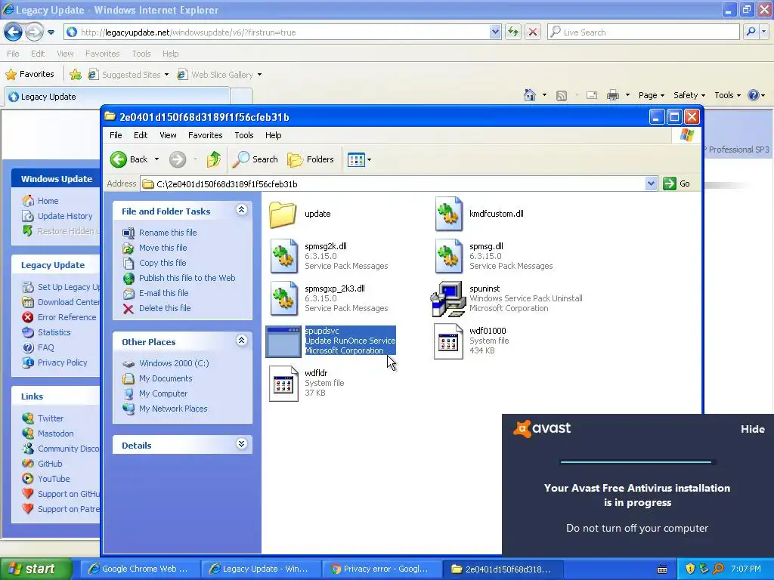The height and width of the screenshot is (580, 774).
Task: Open Error Reference sidebar link
Action: (x=67, y=317)
